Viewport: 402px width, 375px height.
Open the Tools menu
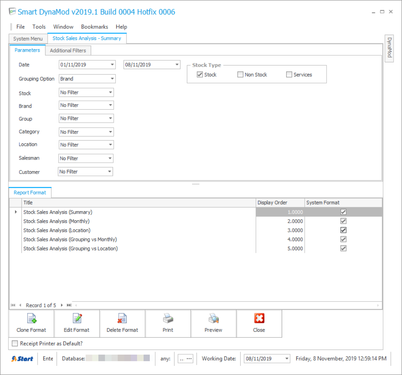(39, 27)
